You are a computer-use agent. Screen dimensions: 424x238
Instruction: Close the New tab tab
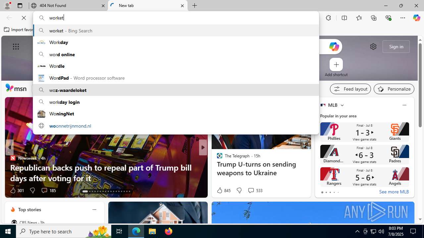coord(182,6)
